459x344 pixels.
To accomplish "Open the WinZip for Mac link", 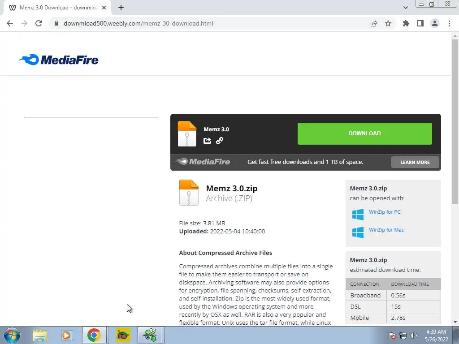I will (386, 230).
